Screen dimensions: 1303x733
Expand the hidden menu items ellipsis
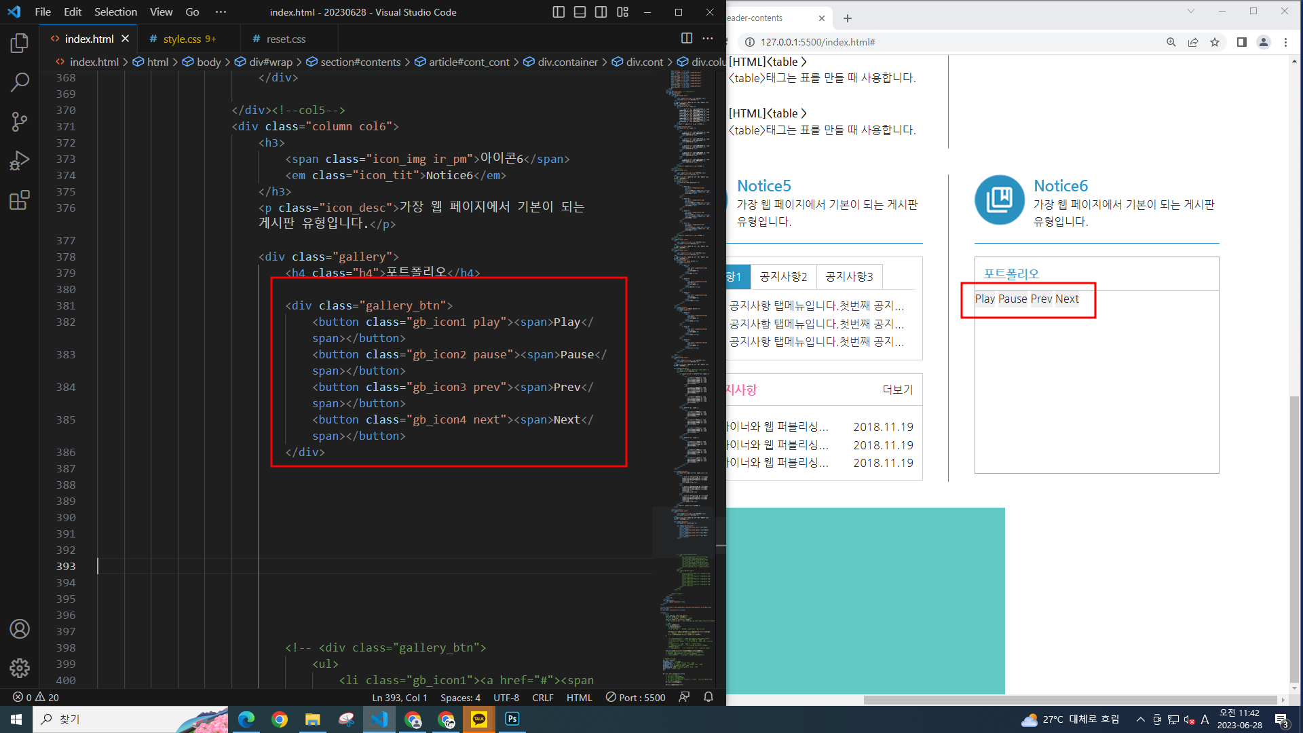221,12
